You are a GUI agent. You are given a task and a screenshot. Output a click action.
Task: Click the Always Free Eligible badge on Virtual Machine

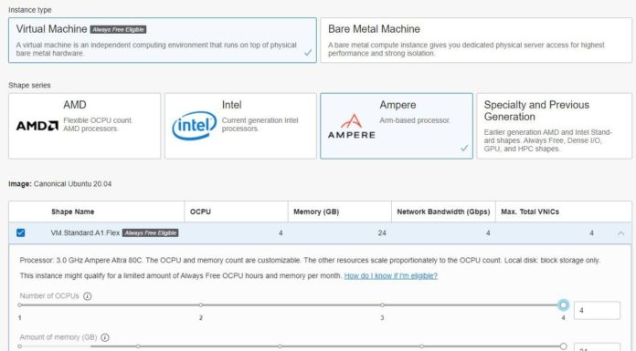(118, 29)
